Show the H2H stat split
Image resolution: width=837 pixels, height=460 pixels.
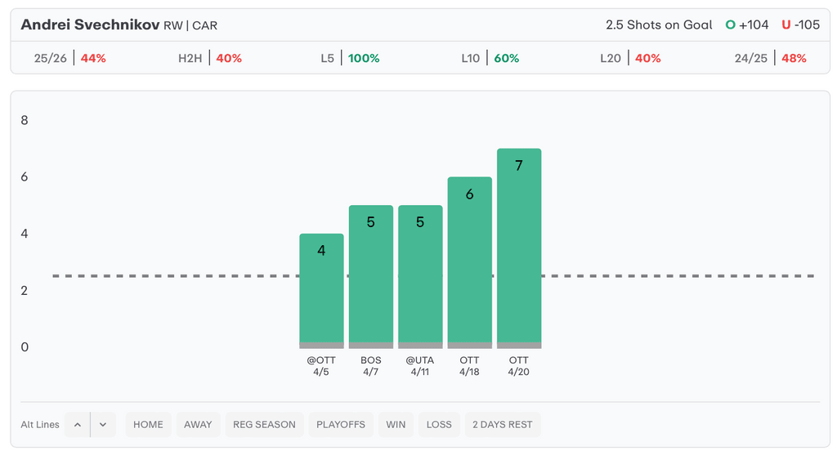click(x=210, y=58)
